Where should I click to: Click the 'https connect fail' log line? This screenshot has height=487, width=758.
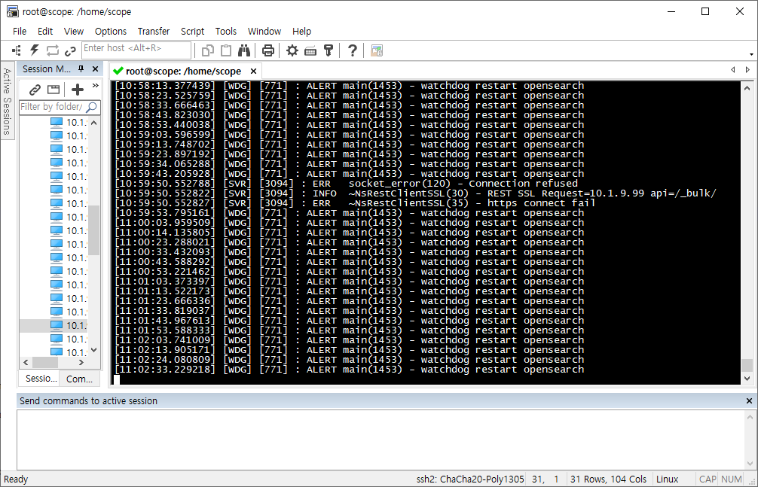point(355,203)
